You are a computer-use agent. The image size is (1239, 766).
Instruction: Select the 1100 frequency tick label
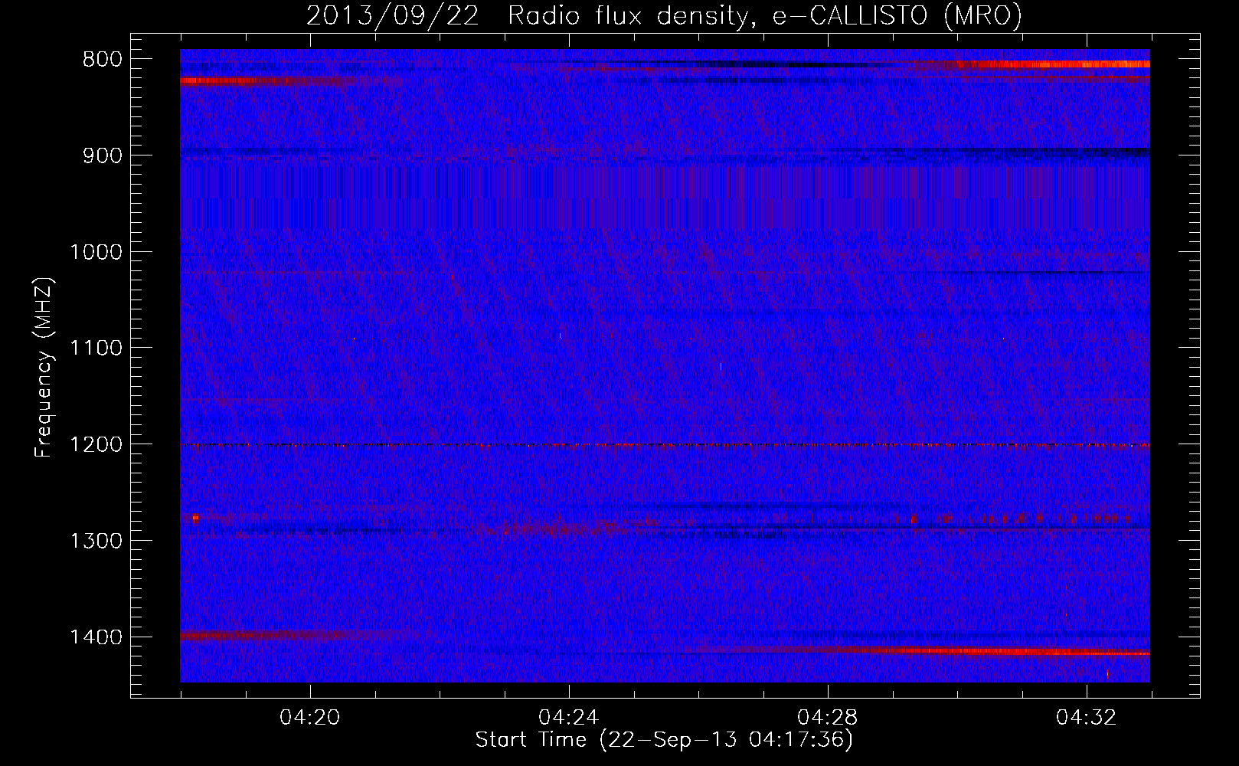click(x=96, y=349)
